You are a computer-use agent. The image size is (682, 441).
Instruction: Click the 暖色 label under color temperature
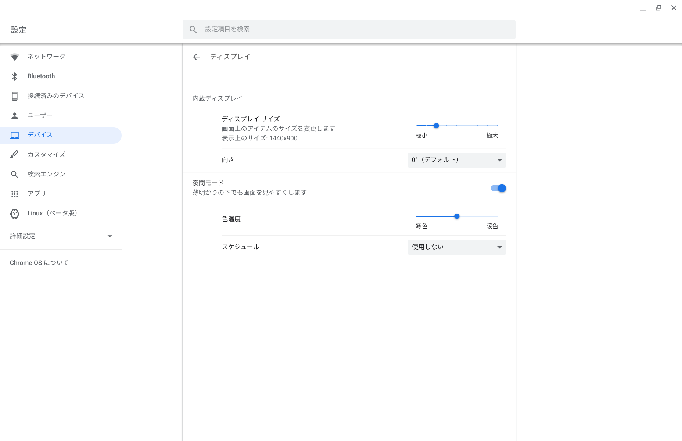tap(492, 226)
